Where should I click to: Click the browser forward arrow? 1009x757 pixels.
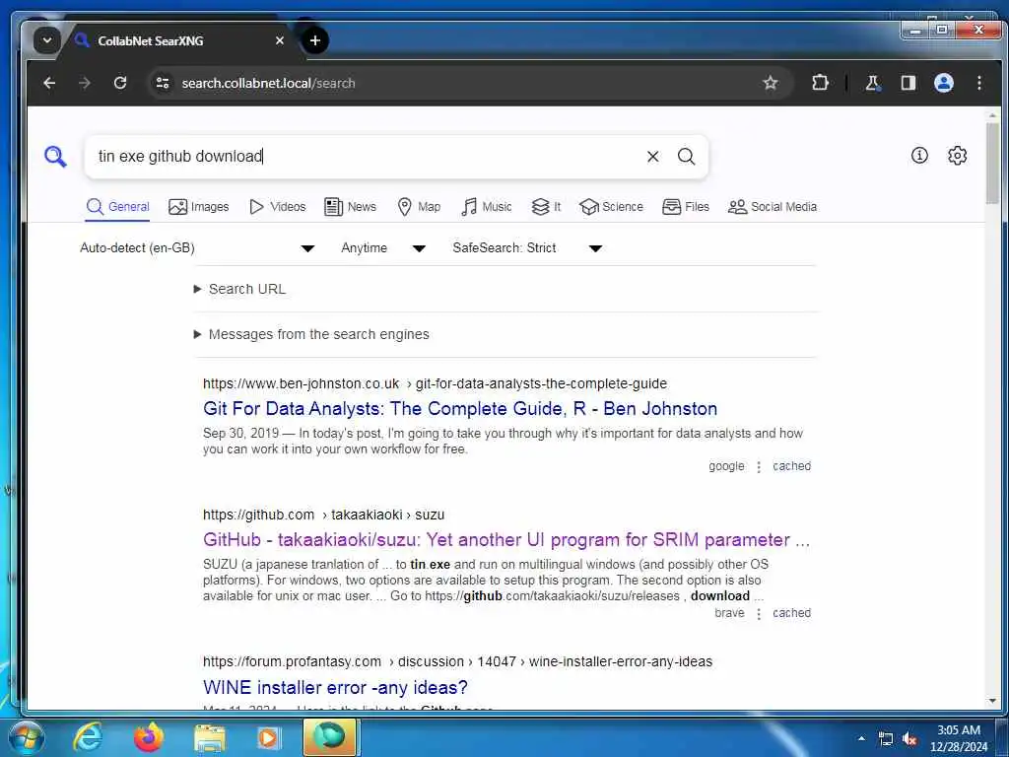(85, 83)
